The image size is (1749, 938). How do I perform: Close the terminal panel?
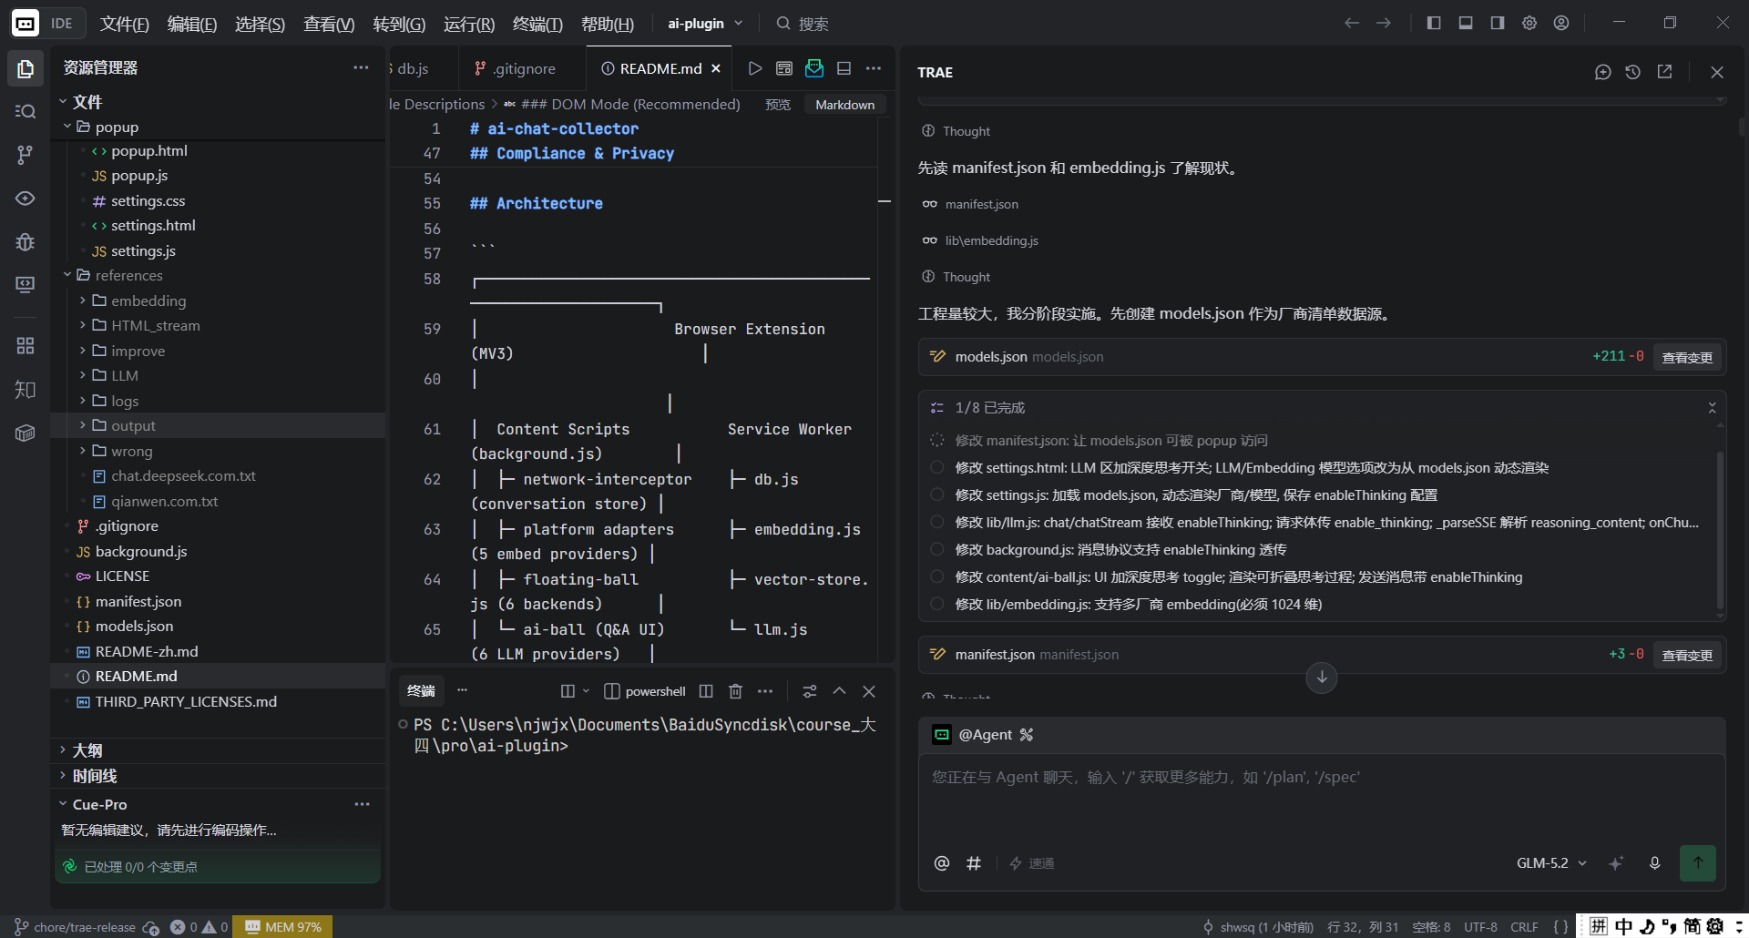[869, 691]
